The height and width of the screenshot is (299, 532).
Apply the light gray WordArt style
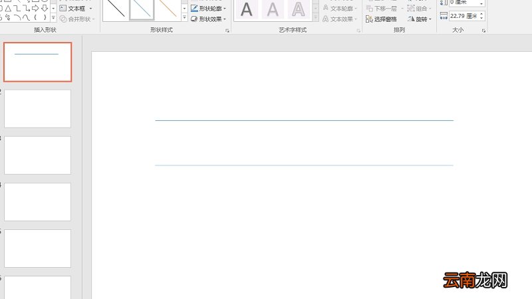click(x=273, y=9)
